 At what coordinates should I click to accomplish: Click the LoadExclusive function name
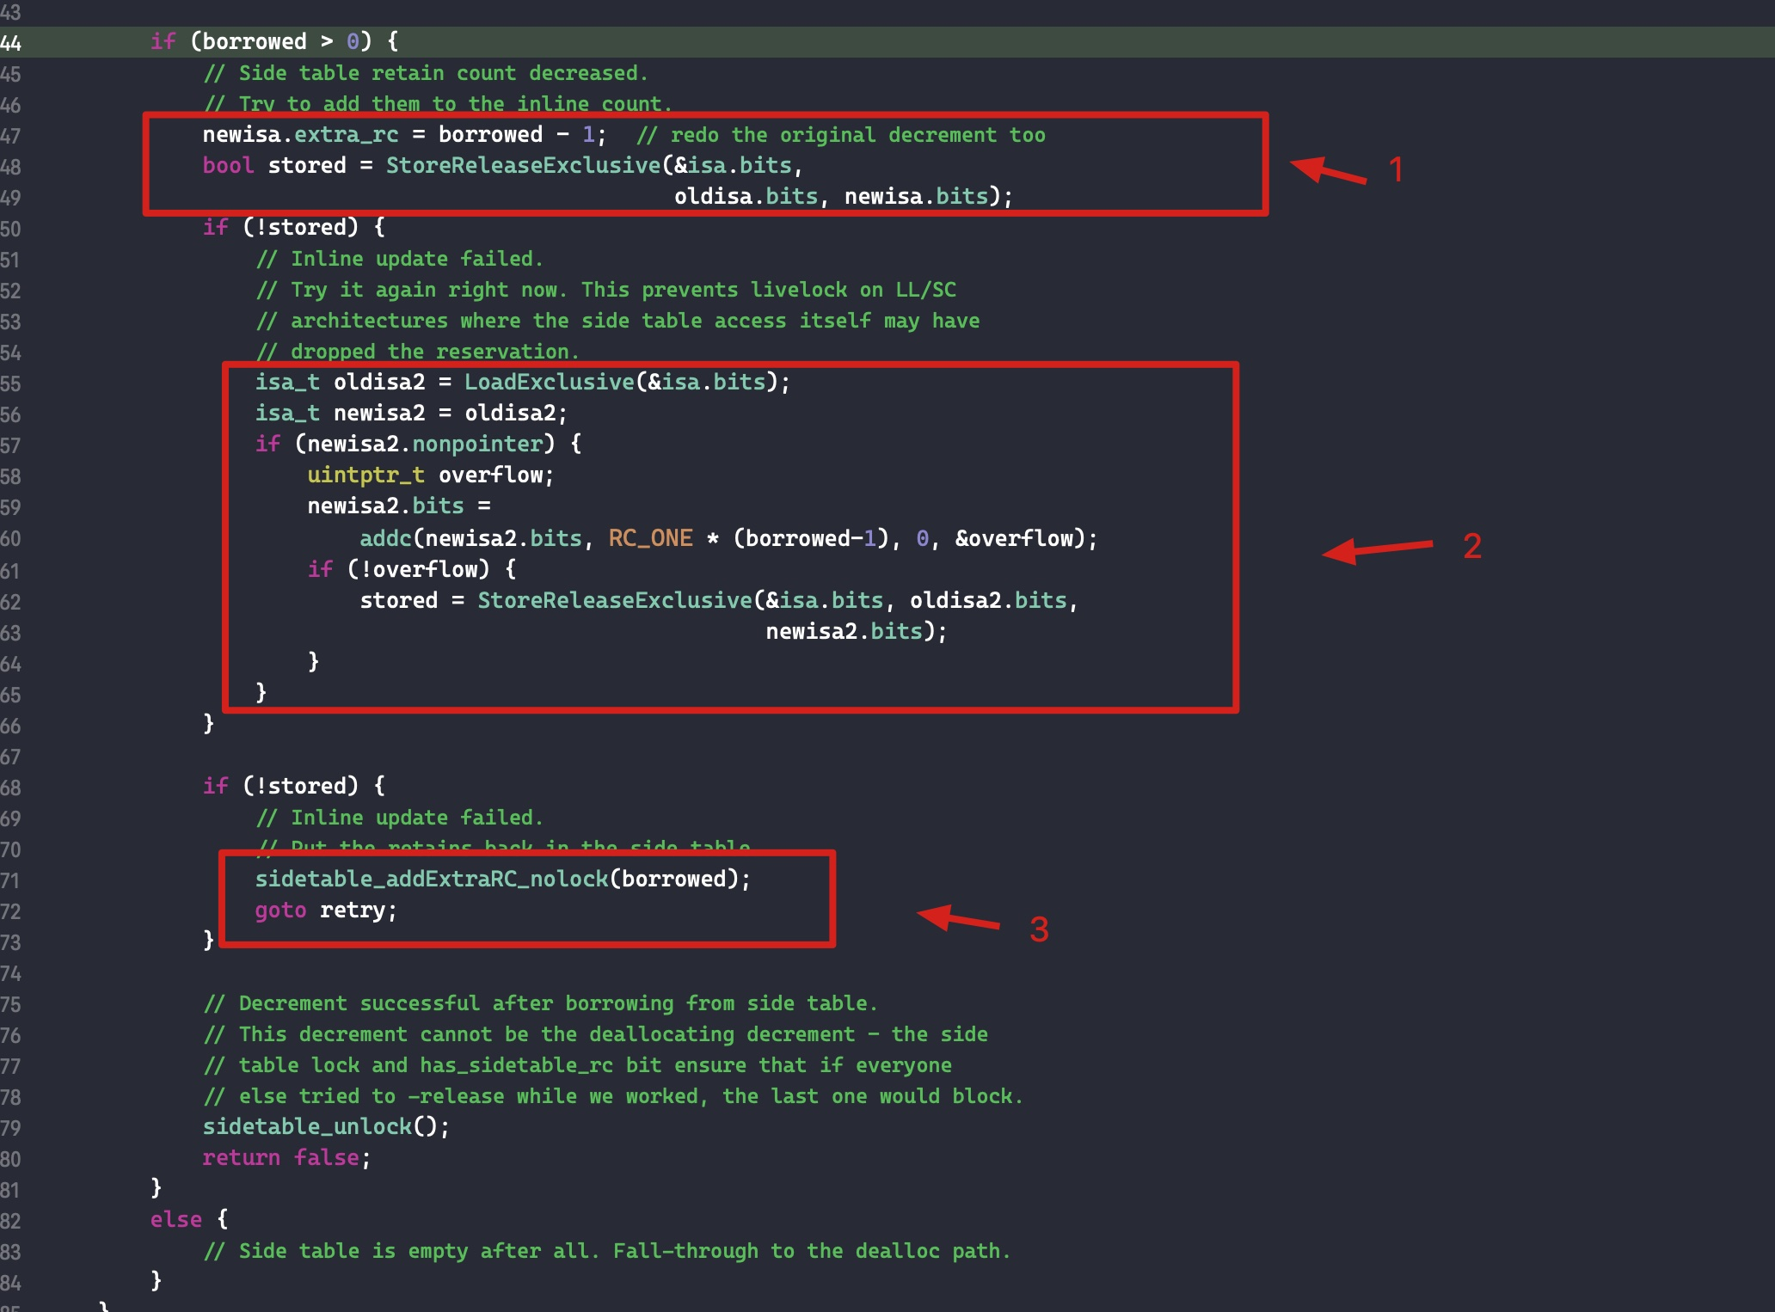tap(549, 382)
